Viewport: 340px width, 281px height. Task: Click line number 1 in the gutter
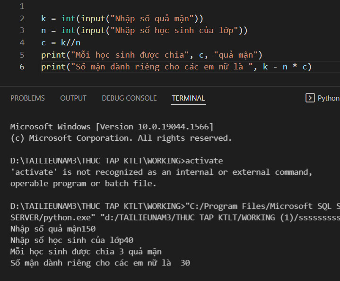[22, 7]
